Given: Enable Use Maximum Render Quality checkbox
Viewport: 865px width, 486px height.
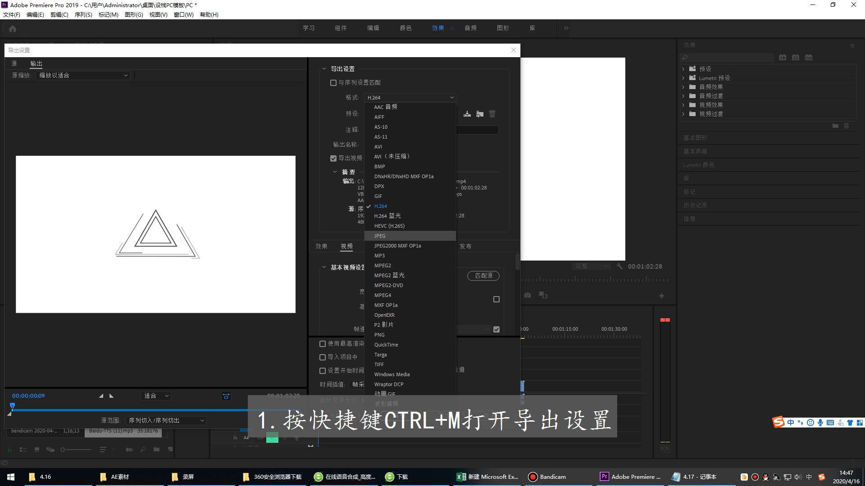Looking at the screenshot, I should coord(323,344).
